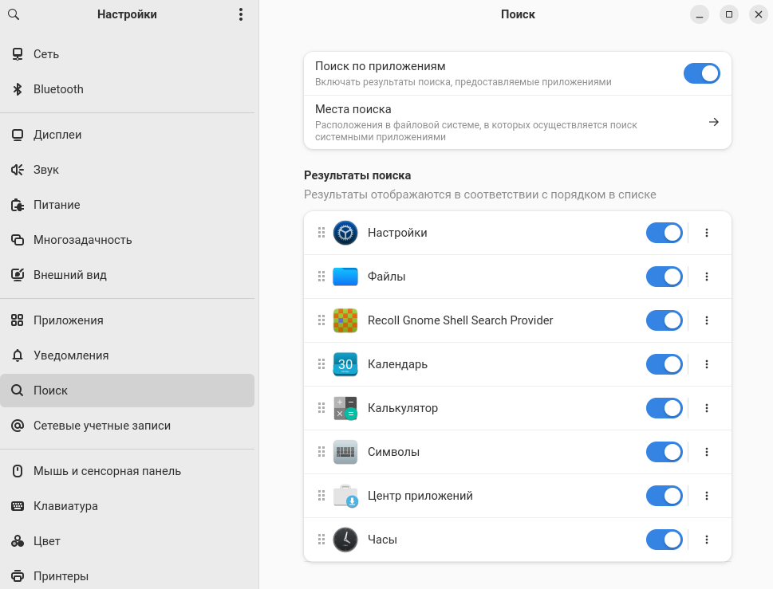
Task: Click the drag handle for the Файлы row
Action: [x=321, y=277]
